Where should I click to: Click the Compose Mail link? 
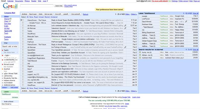click(10, 13)
